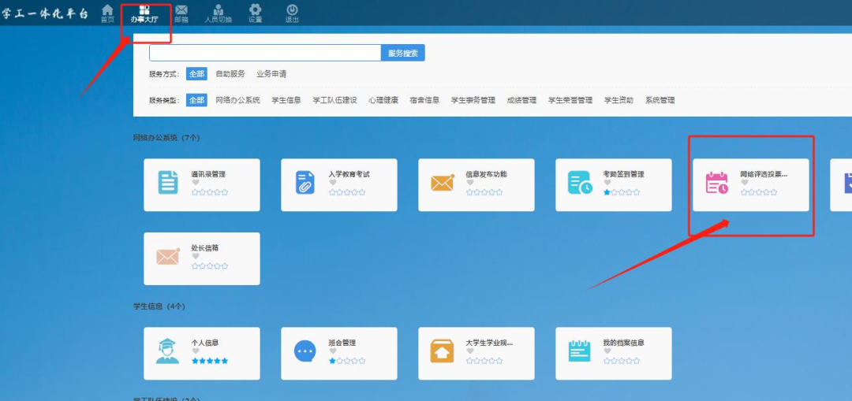
Task: Toggle favorite heart on 通讯录管理 card
Action: tap(196, 183)
